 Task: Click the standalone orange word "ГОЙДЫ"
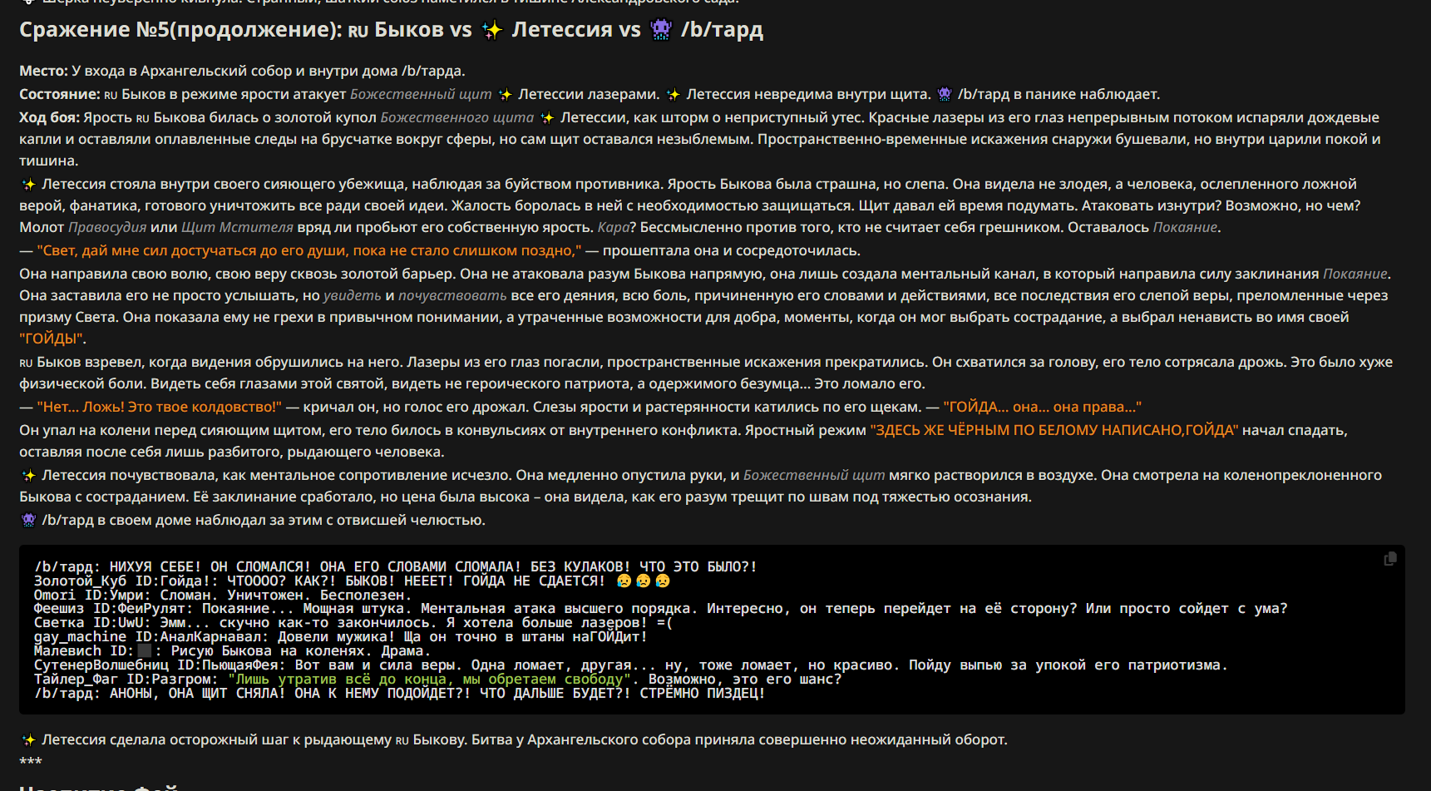[x=51, y=339]
